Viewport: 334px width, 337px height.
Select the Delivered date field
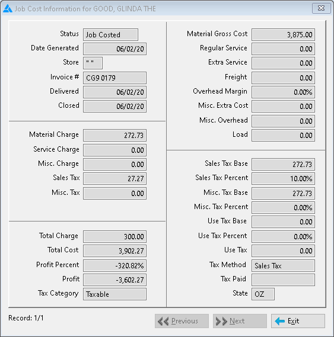click(114, 92)
